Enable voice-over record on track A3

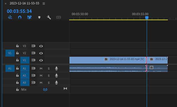click(x=56, y=83)
